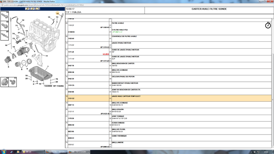Click callout 73 beside the heat sleeve
Screen dimensions: 274x154
pyautogui.click(x=14, y=39)
